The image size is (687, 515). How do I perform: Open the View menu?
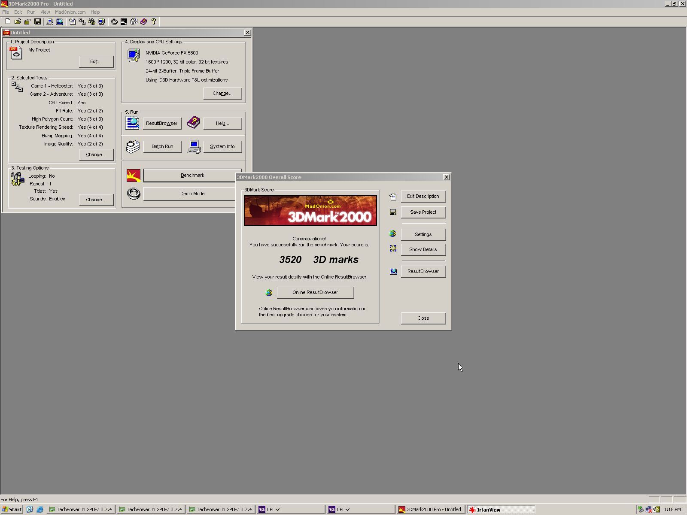(x=45, y=12)
